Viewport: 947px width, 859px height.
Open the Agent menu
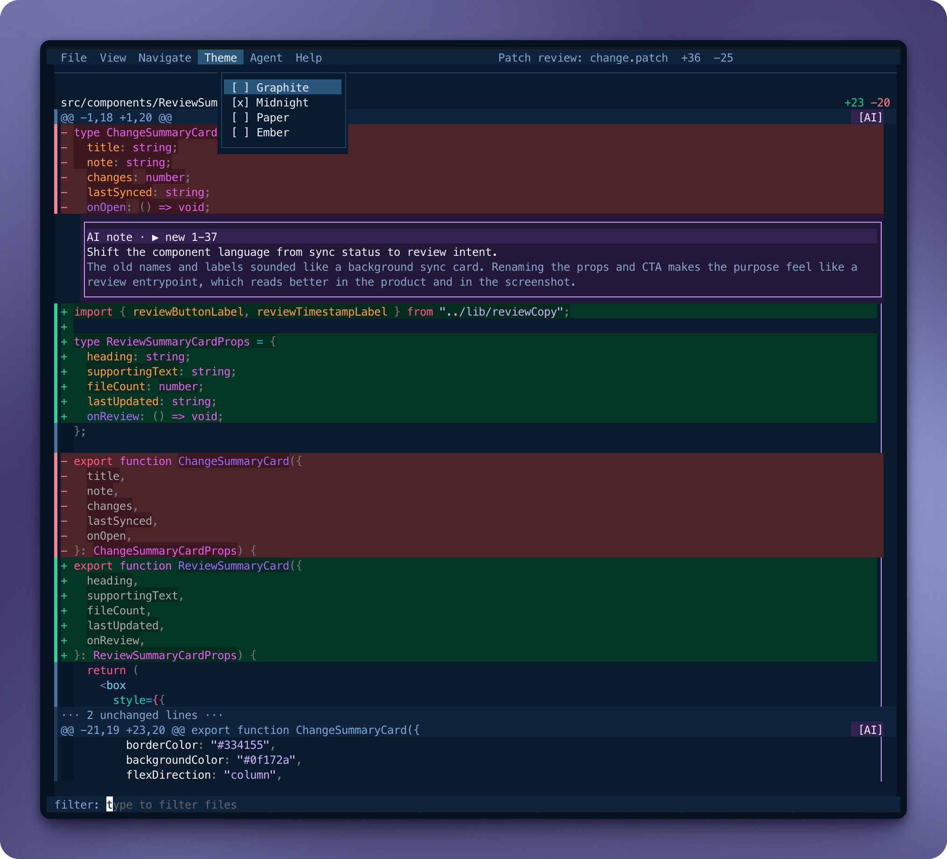266,57
